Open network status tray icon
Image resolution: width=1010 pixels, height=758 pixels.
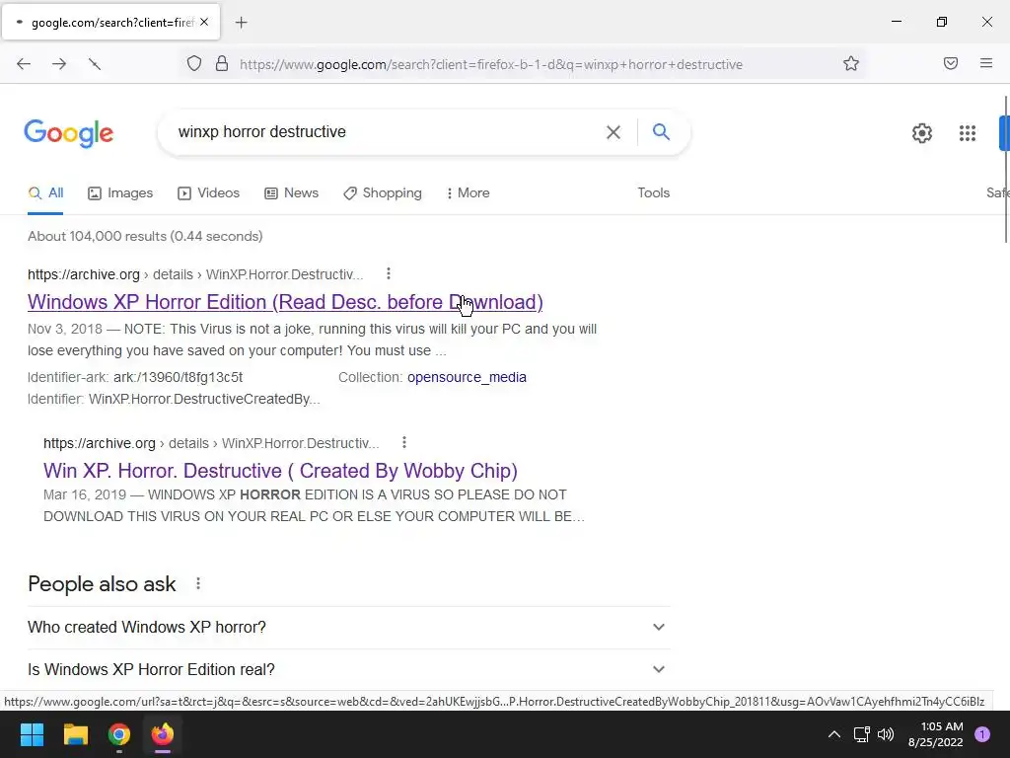tap(861, 734)
